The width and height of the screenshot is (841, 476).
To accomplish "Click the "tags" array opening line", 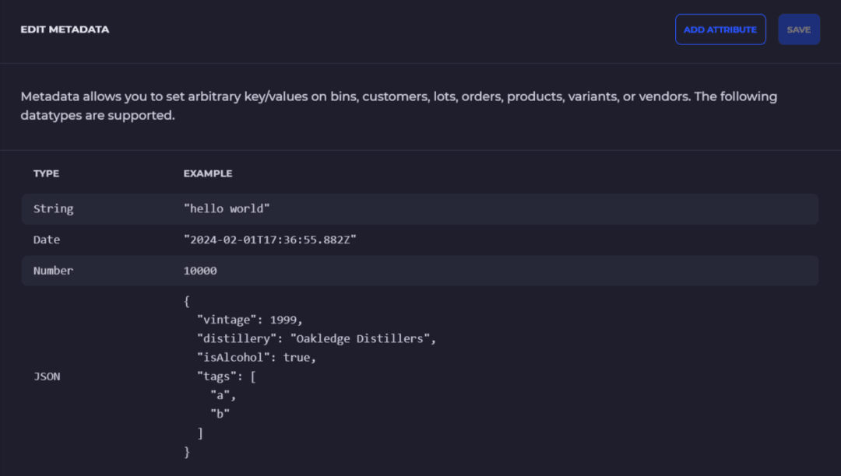I will (227, 376).
